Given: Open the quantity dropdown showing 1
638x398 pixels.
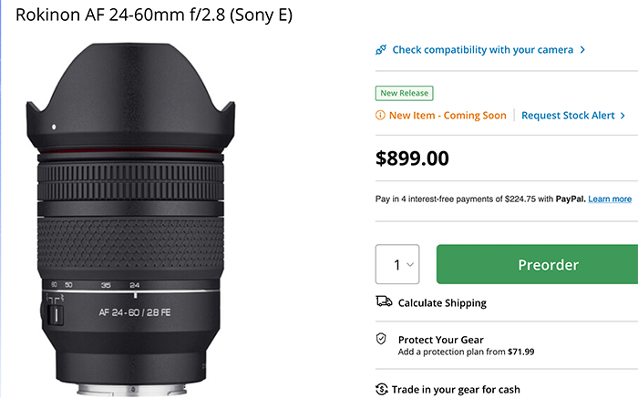Looking at the screenshot, I should [397, 265].
